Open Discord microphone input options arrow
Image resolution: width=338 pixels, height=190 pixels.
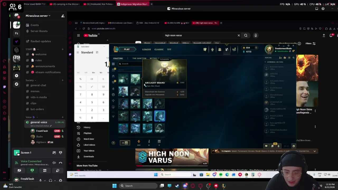(44, 180)
